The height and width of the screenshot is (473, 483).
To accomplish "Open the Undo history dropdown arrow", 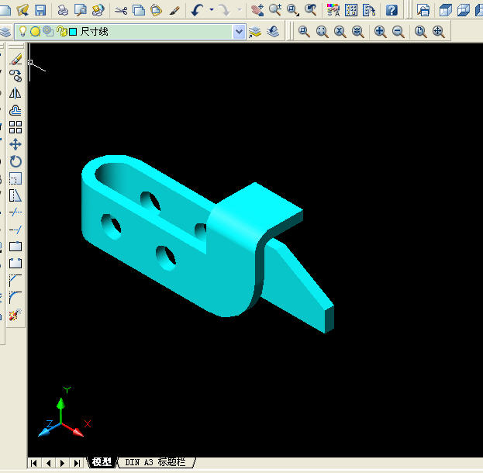I will [212, 10].
